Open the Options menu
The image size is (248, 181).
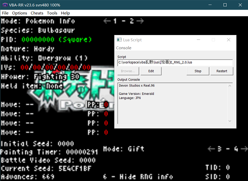point(20,13)
